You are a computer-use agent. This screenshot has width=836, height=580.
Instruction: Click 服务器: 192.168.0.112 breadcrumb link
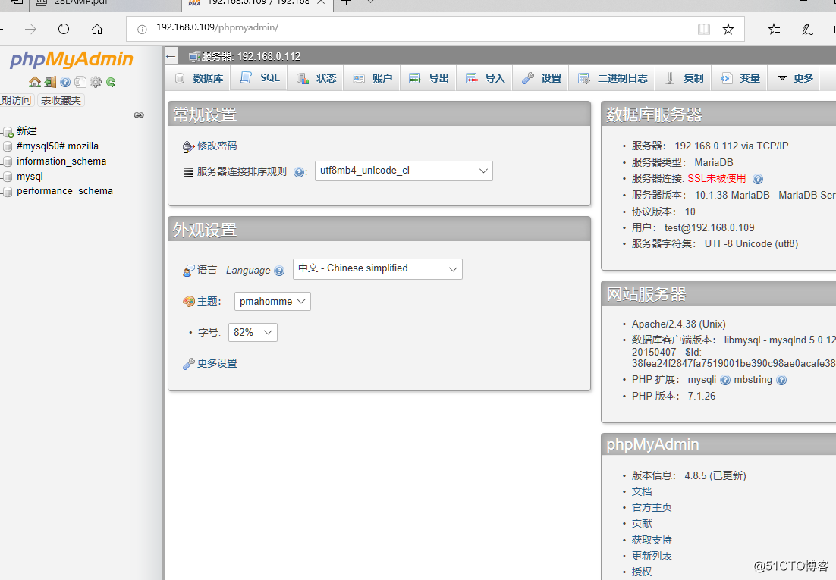point(250,57)
